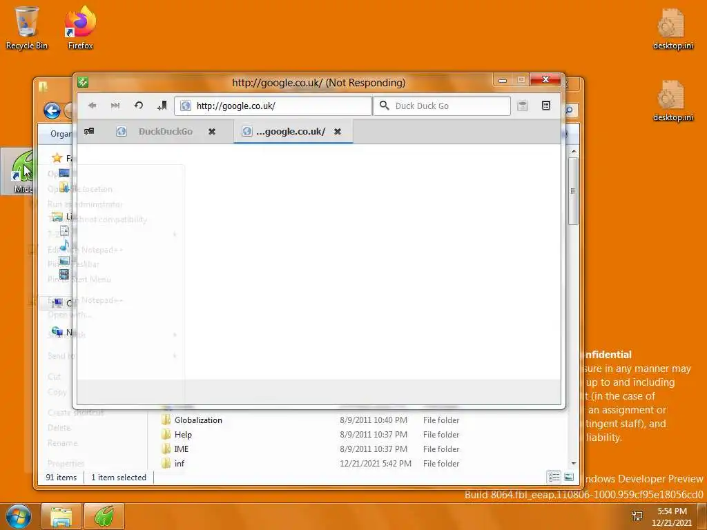Viewport: 707px width, 530px height.
Task: Select the Firefox desktop shortcut
Action: tap(80, 28)
